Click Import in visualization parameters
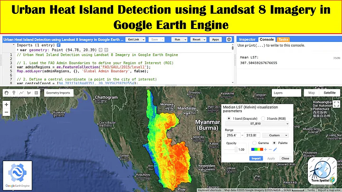This screenshot has width=342, height=192. 256,158
